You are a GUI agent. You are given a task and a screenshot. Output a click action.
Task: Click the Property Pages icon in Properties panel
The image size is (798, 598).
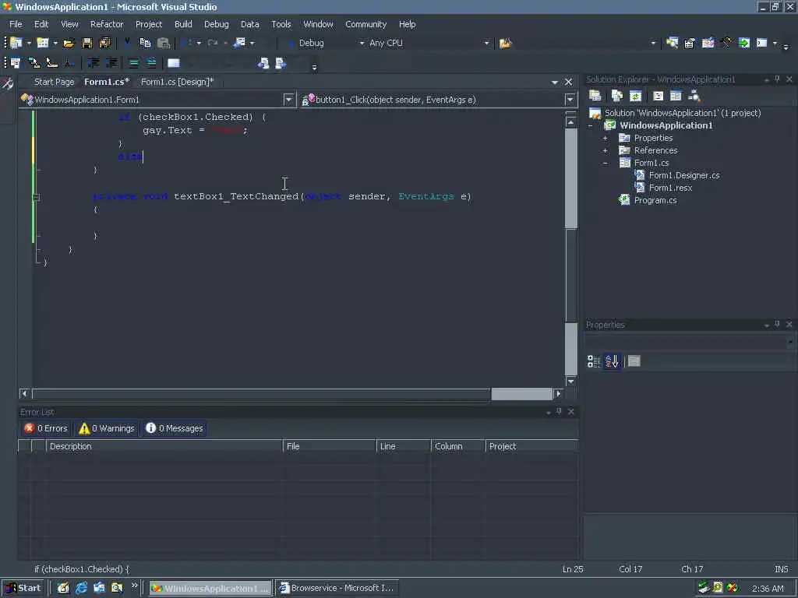click(634, 361)
